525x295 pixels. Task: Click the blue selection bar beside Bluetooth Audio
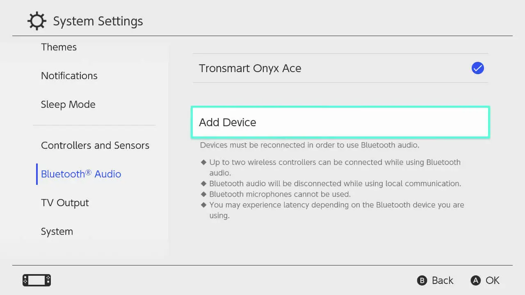37,174
